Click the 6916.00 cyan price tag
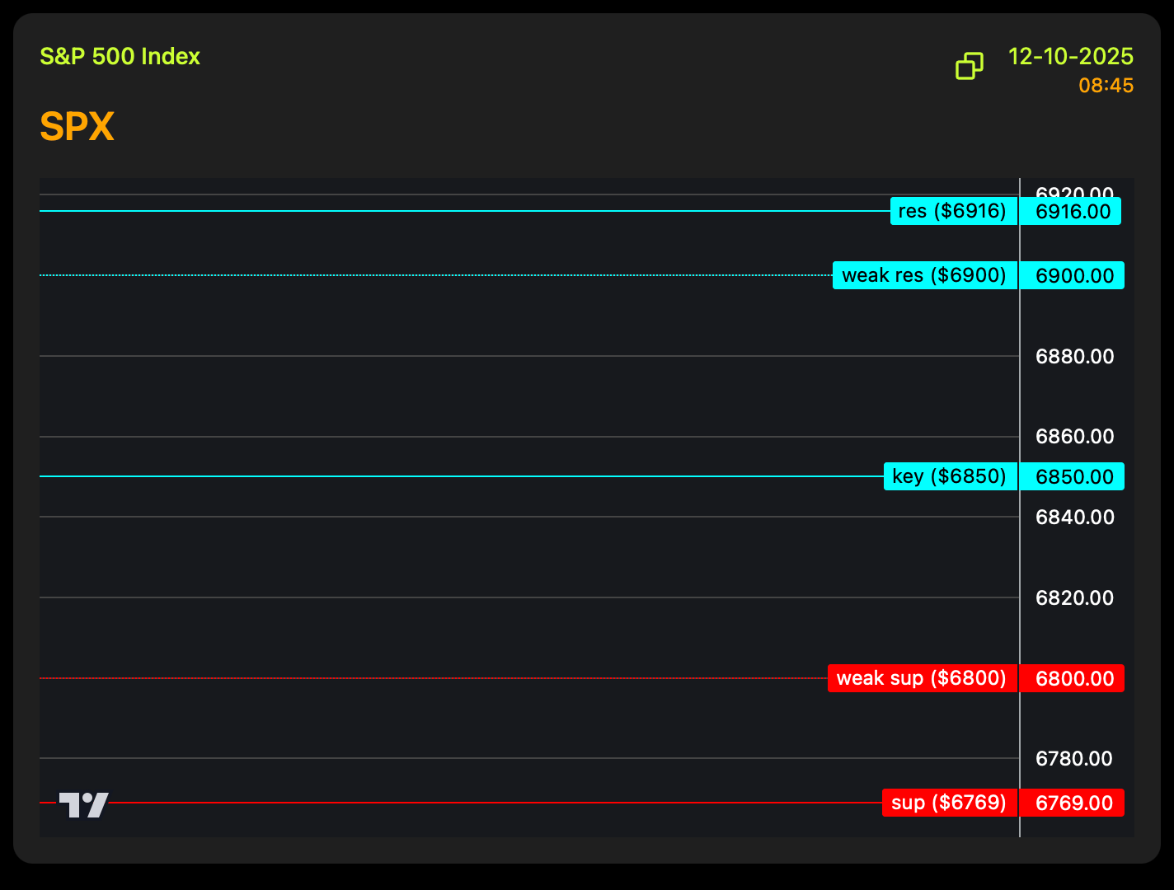 coord(1073,212)
